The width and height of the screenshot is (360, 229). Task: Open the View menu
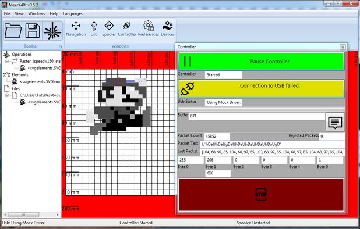click(x=19, y=14)
